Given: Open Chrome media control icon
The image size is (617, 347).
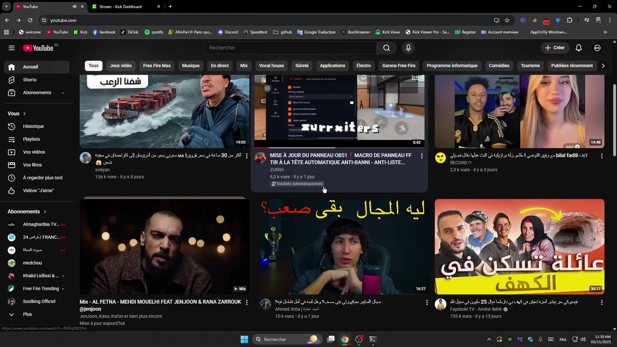Looking at the screenshot, I should [587, 20].
